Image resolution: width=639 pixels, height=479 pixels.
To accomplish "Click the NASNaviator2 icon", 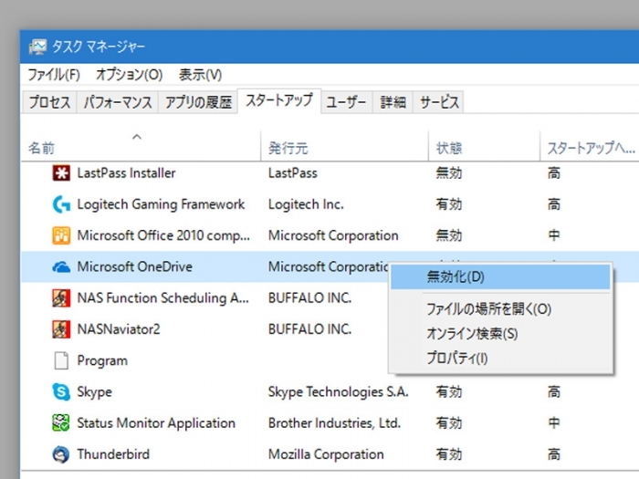I will pos(61,329).
